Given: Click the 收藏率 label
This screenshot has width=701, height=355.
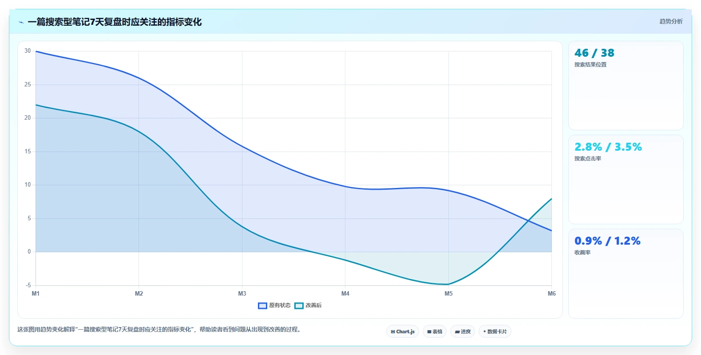Looking at the screenshot, I should click(582, 253).
